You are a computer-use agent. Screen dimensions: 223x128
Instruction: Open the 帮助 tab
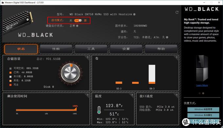161,49
